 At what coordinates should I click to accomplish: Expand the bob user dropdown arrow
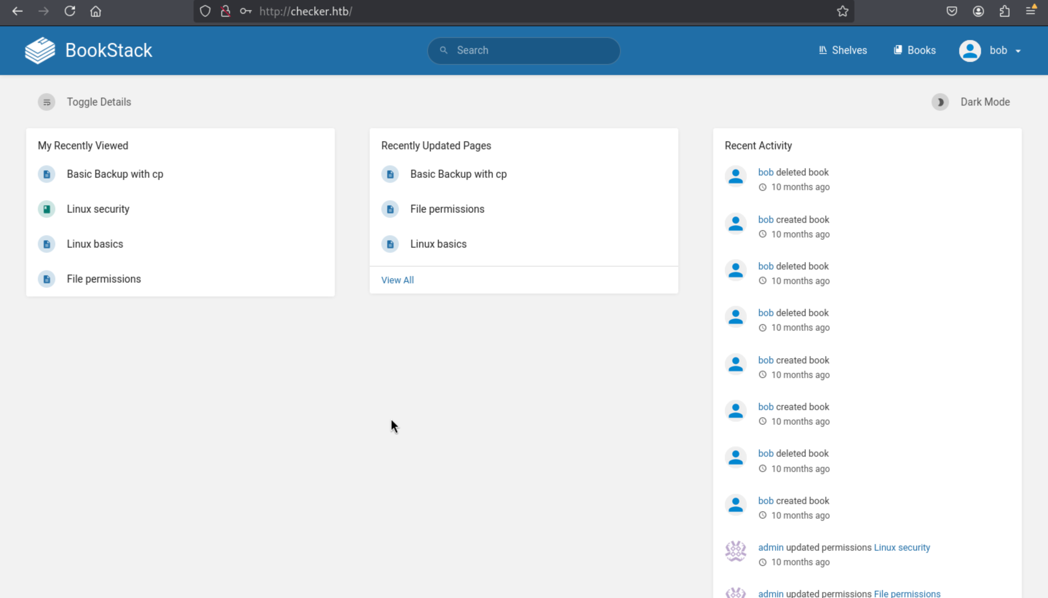[1018, 51]
